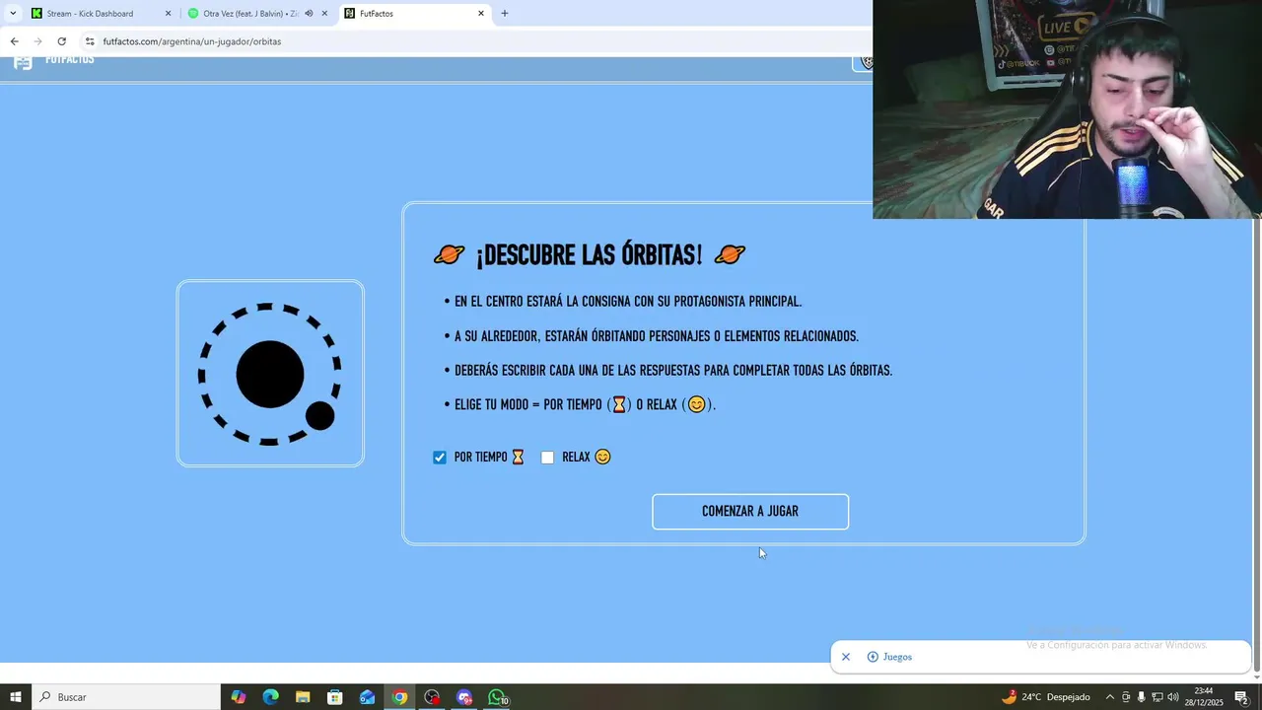Open the clock showing 23:44
This screenshot has height=710, width=1262.
click(1204, 697)
